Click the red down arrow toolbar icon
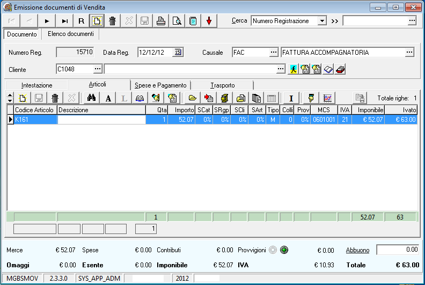Screen dimensions: 425x285 click(x=209, y=21)
